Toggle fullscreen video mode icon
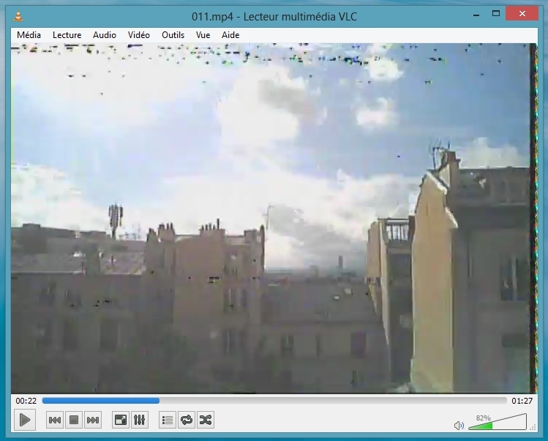Viewport: 548px width, 441px height. (121, 420)
